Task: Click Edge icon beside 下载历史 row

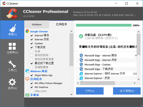Action: pos(81,69)
